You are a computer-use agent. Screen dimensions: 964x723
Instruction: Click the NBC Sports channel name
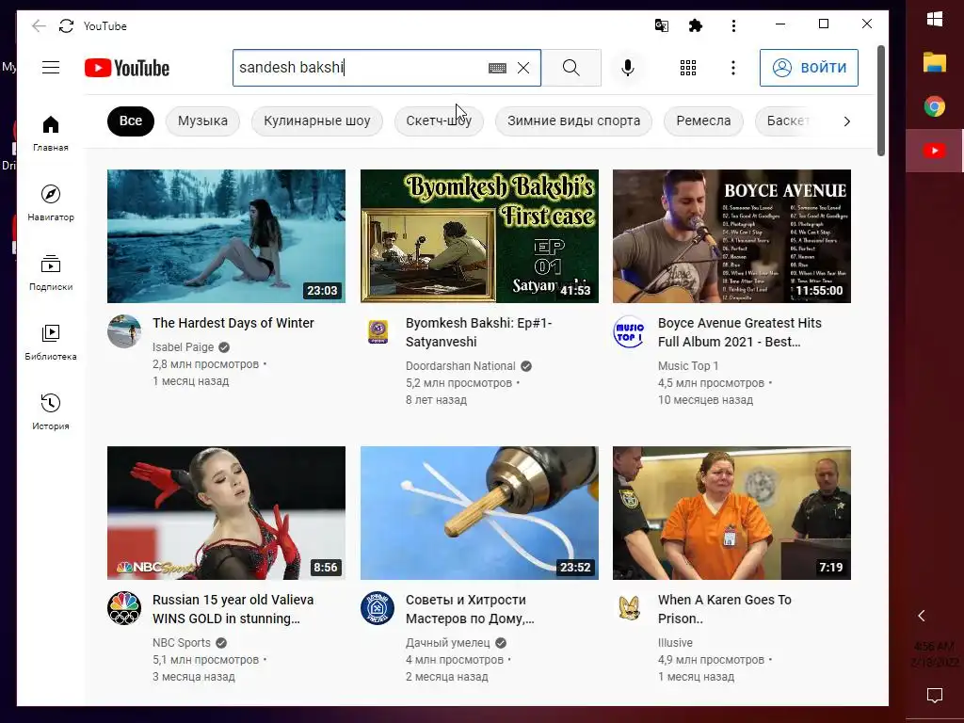[182, 642]
